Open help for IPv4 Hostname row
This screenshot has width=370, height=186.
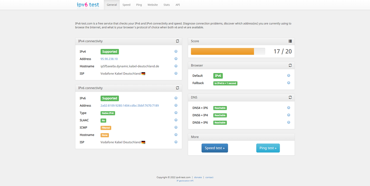coord(176,66)
